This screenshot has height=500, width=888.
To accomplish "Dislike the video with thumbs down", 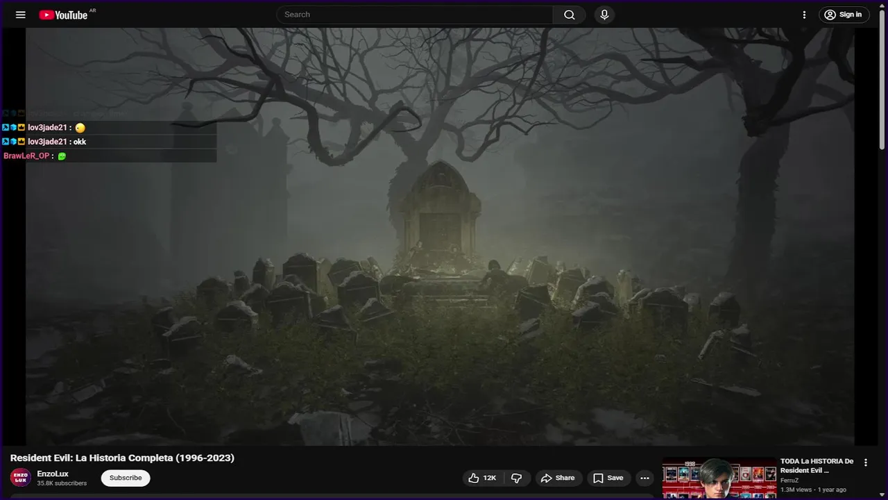I will pos(517,478).
